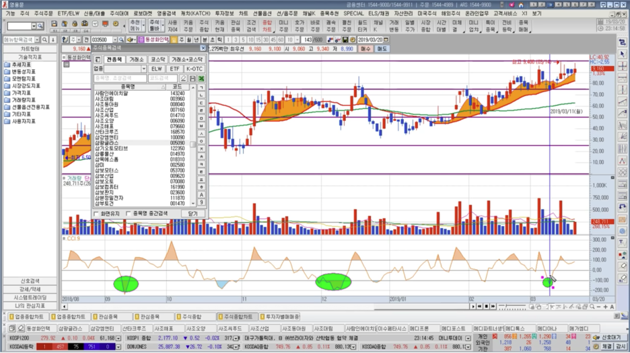
Task: Click the 신호검색 button in the left panel
Action: pos(30,281)
